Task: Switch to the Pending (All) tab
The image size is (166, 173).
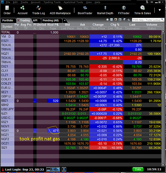Action: [x=51, y=20]
